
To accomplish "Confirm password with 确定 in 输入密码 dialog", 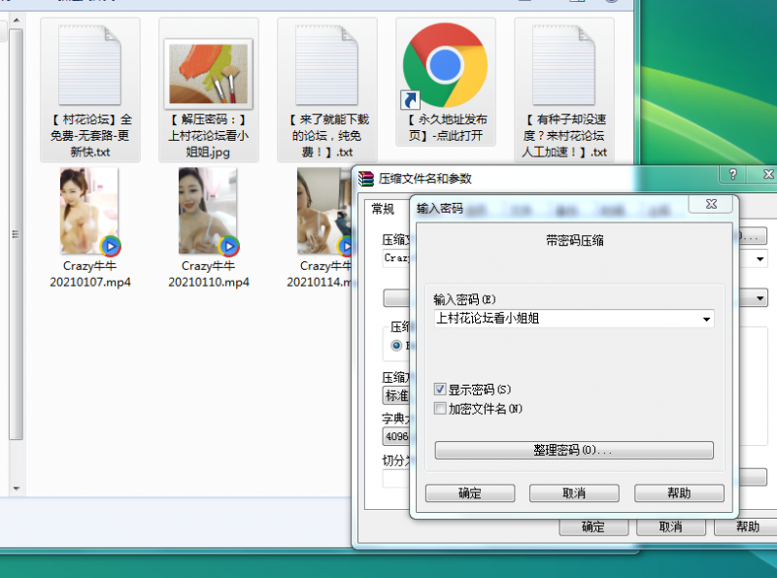I will [x=470, y=493].
